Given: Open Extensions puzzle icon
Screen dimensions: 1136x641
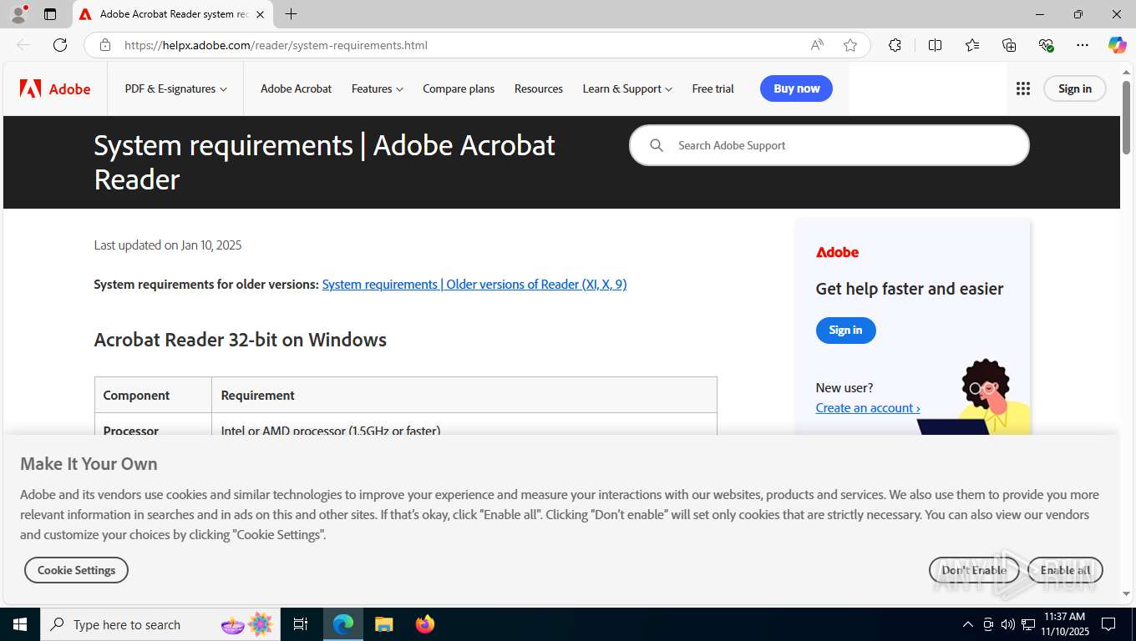Looking at the screenshot, I should click(895, 45).
